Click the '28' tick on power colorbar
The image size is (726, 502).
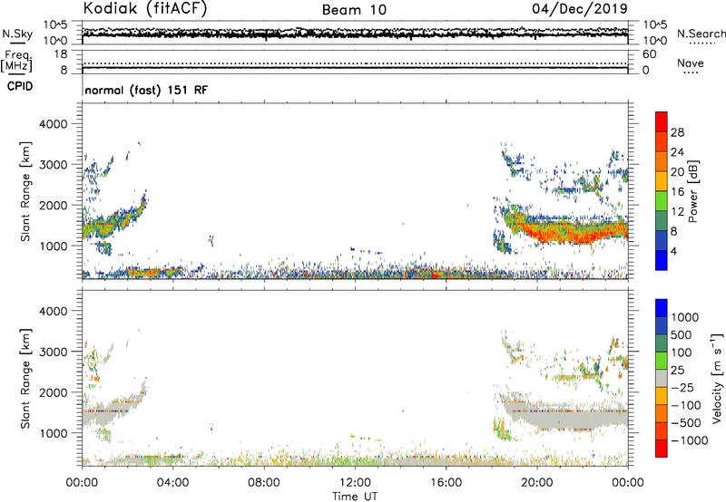(x=677, y=132)
